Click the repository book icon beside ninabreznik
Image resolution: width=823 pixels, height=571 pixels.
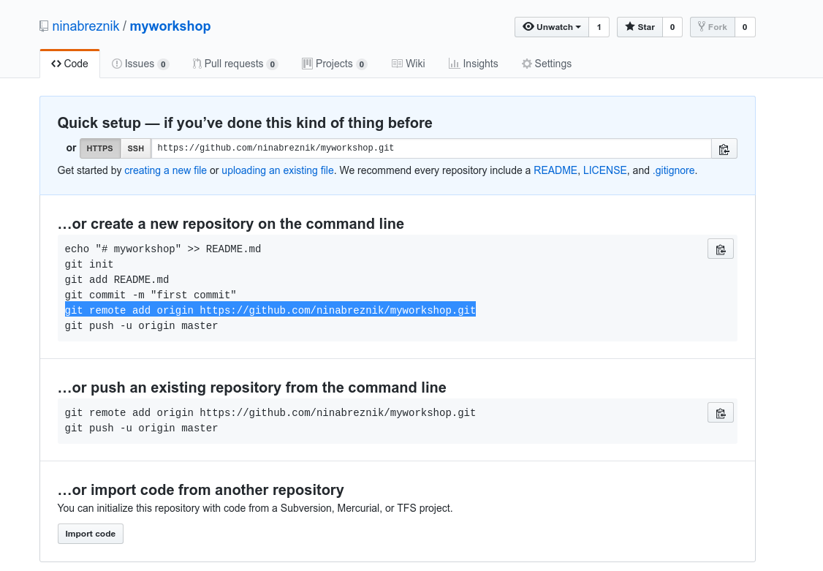(44, 26)
